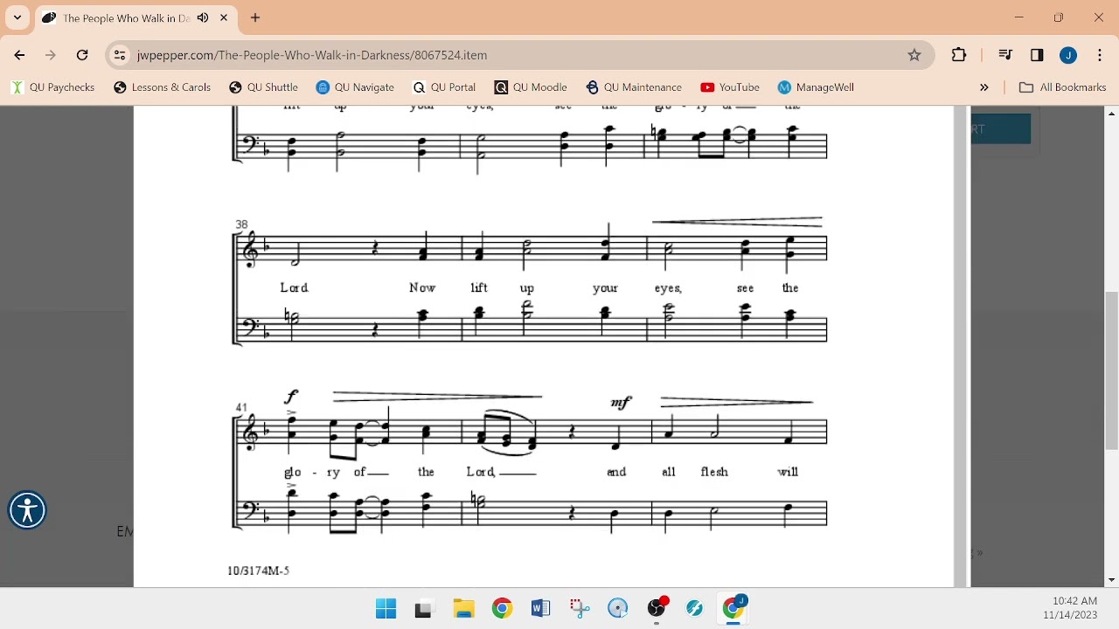Screen dimensions: 1119x629
Task: Bookmark this page with the star icon
Action: pos(914,55)
